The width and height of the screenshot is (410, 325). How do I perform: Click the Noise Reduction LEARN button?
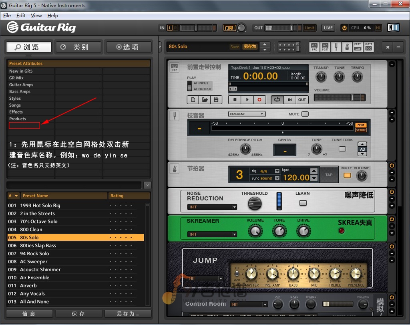click(x=303, y=203)
